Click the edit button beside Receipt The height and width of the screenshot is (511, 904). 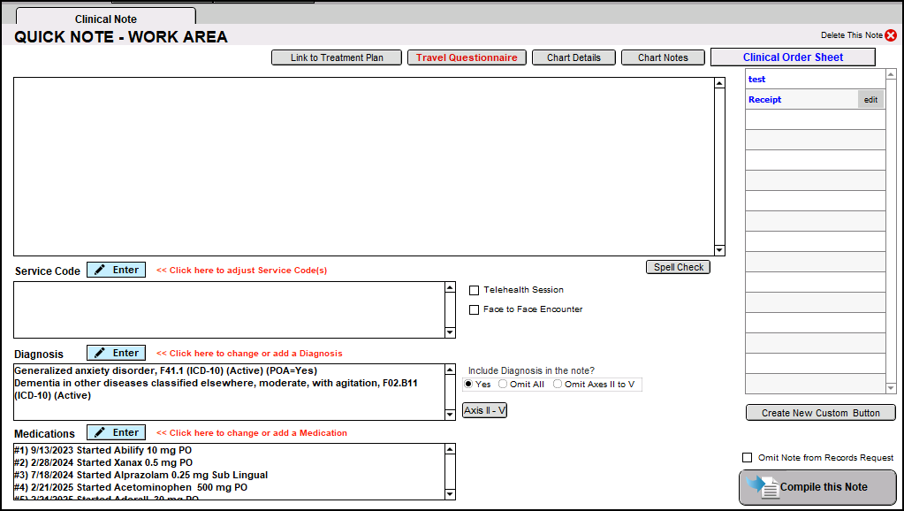[870, 100]
